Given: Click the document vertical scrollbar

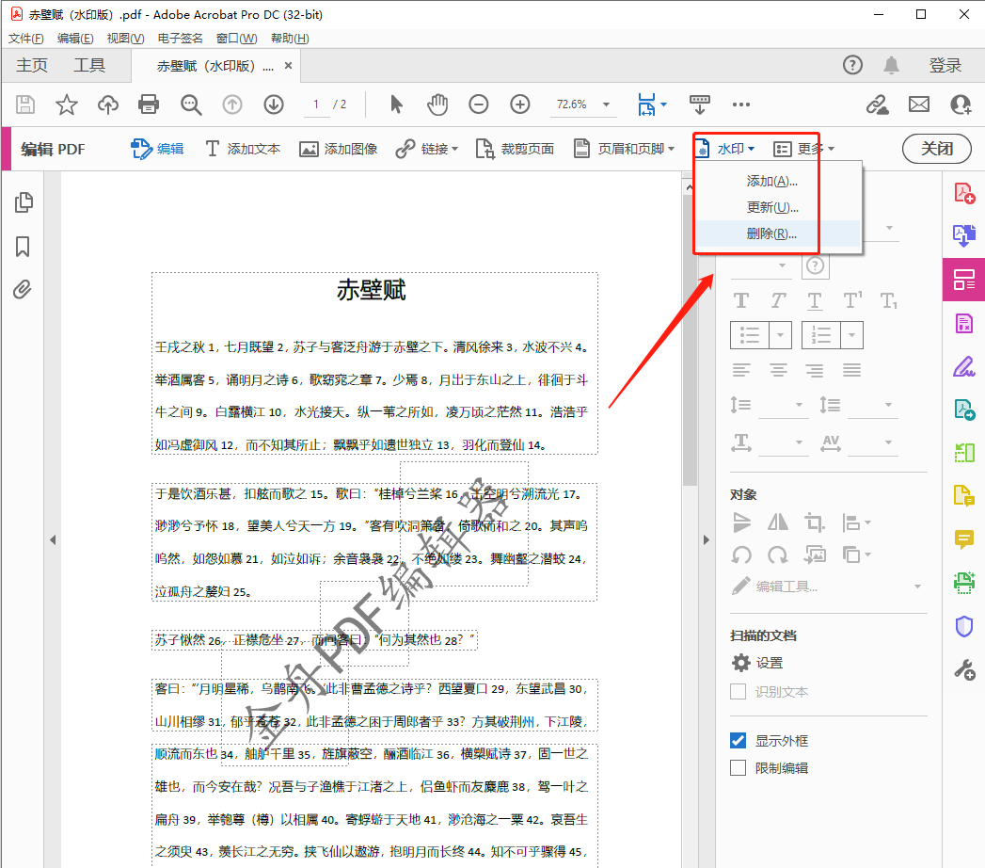Looking at the screenshot, I should tap(690, 340).
